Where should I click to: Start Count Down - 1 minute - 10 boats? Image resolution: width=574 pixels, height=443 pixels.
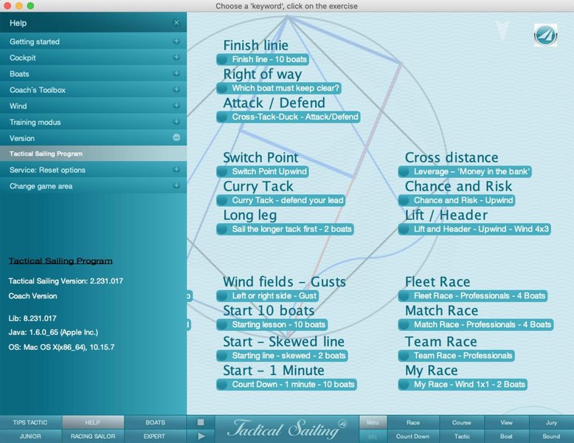[287, 385]
